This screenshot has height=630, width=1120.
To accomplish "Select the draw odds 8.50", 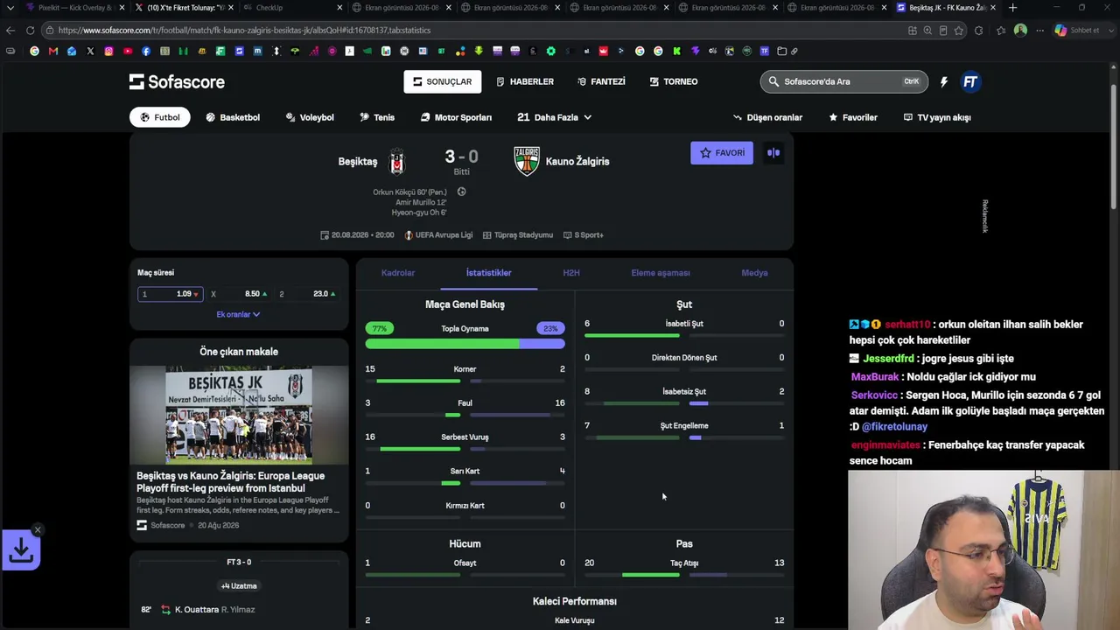I will [238, 294].
